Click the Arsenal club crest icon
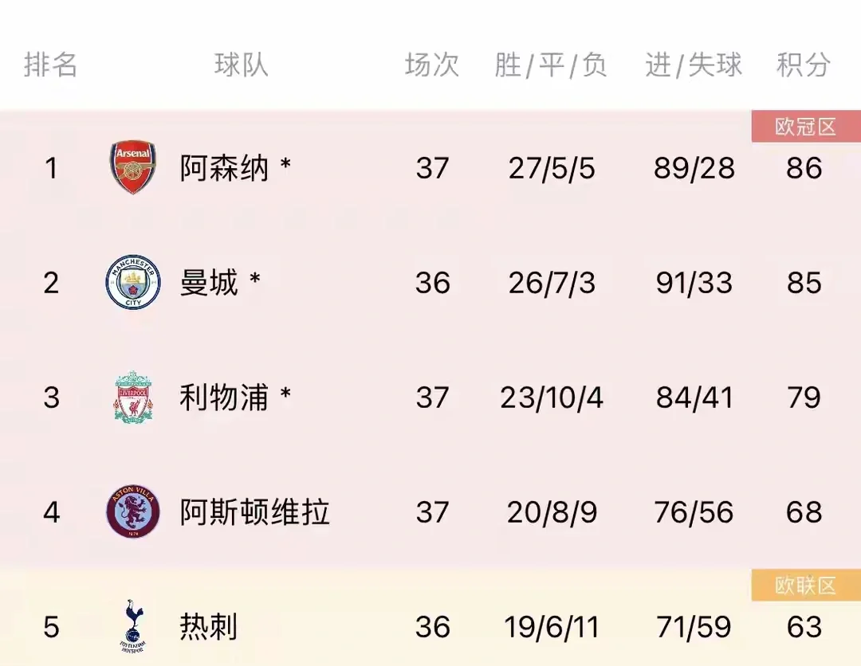Screen dimensions: 861x666 point(132,168)
